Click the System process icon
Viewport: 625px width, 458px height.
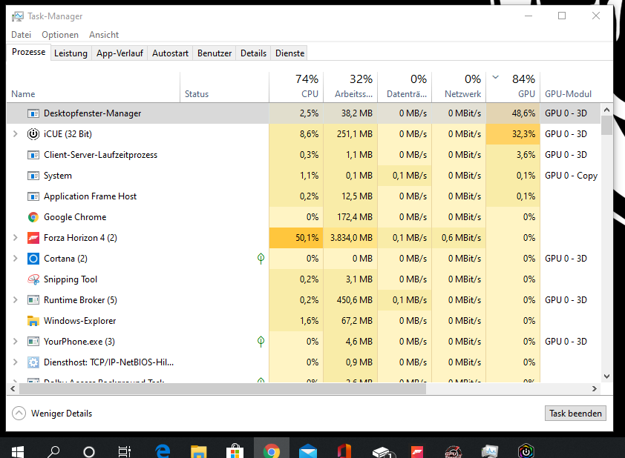pyautogui.click(x=33, y=176)
